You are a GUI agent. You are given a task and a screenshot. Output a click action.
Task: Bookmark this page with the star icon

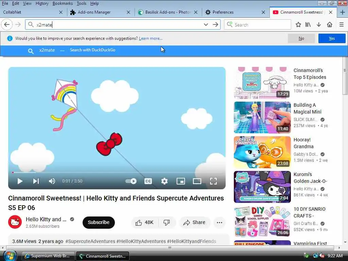click(298, 24)
